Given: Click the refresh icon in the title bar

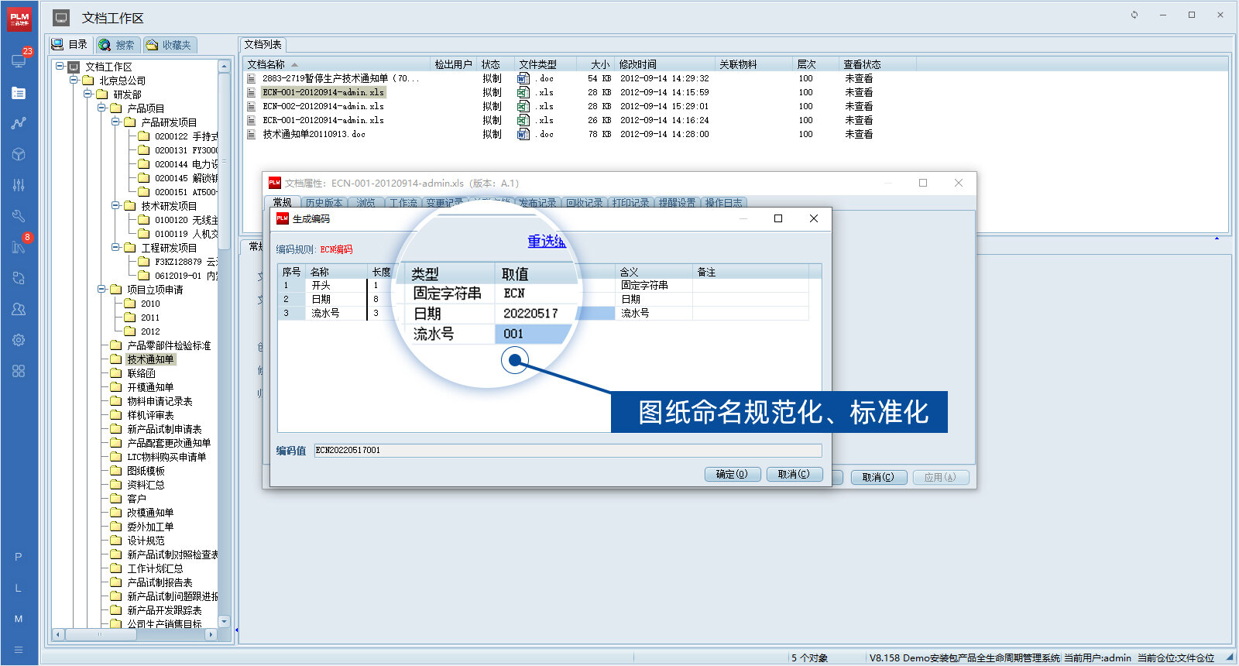Looking at the screenshot, I should (1134, 15).
